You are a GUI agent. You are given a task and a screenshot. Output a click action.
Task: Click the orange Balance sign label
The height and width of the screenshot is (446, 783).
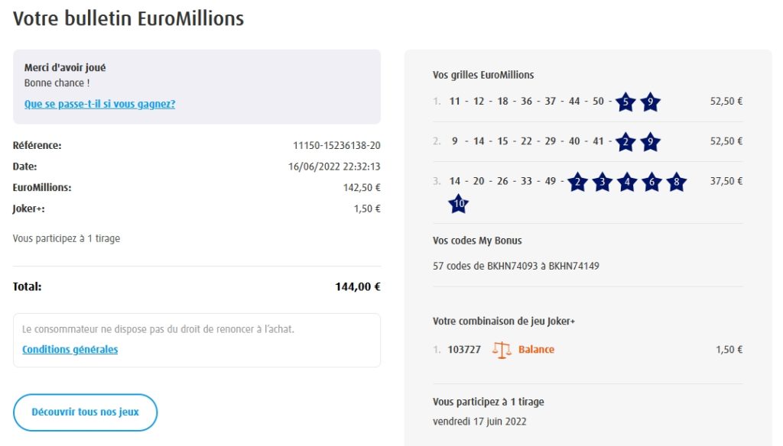536,350
